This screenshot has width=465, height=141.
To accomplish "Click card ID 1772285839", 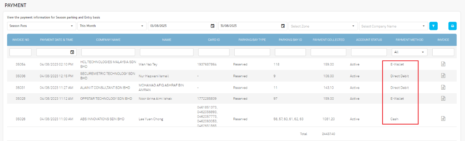I will pyautogui.click(x=207, y=99).
